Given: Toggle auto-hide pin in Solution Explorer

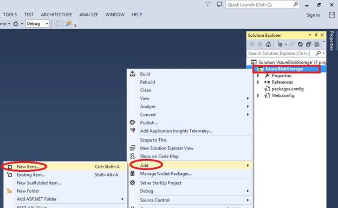Looking at the screenshot, I should coord(316,35).
